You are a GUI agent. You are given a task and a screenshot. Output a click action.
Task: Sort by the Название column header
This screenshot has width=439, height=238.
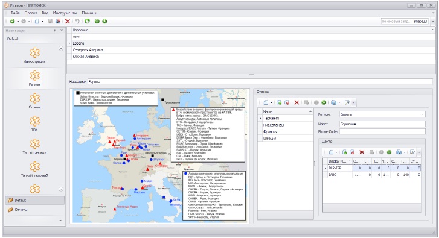(251, 30)
